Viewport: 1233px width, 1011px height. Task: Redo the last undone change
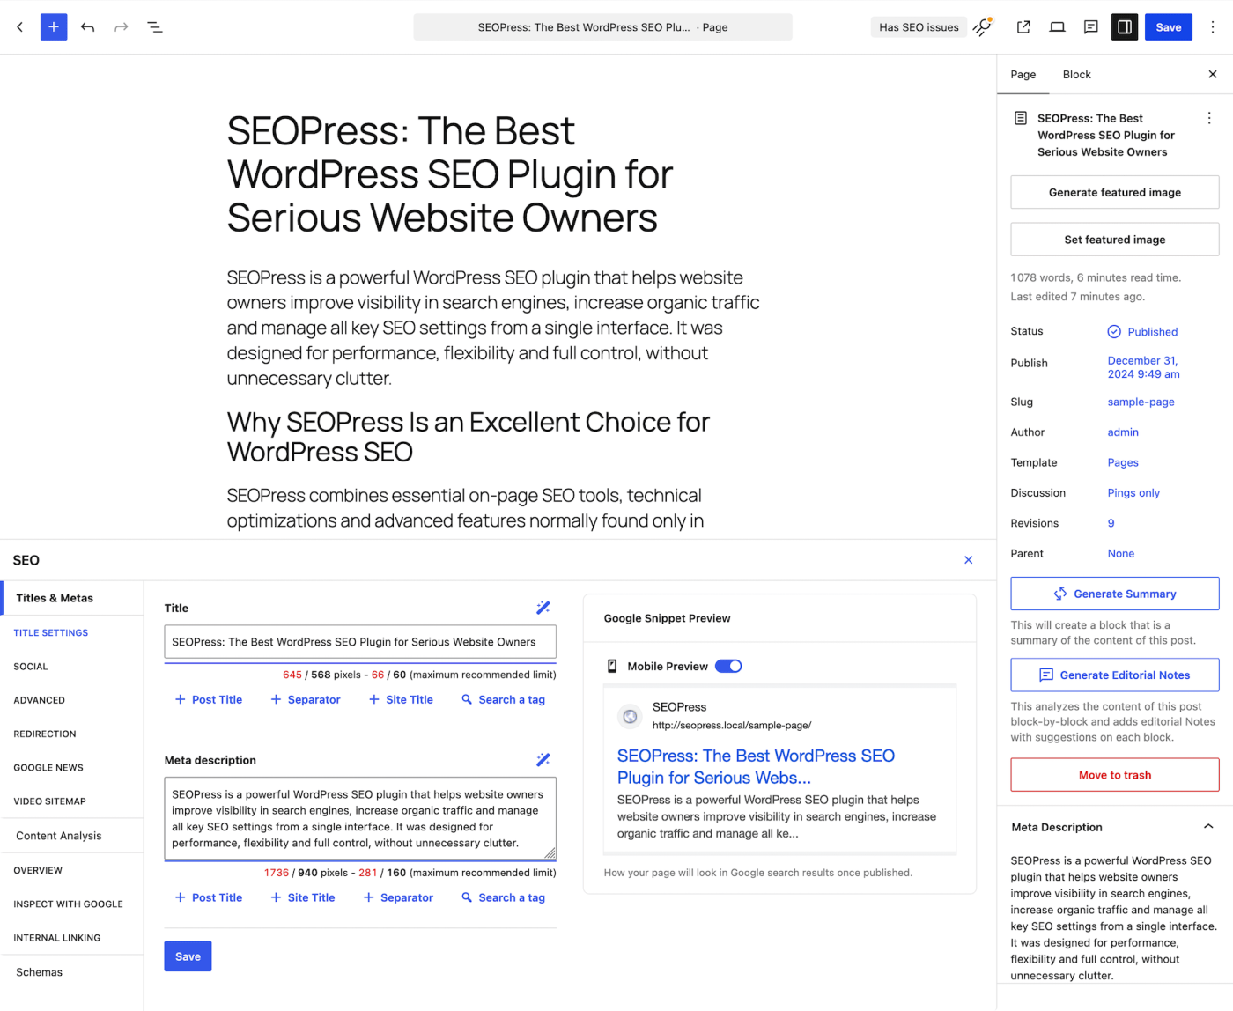point(122,27)
